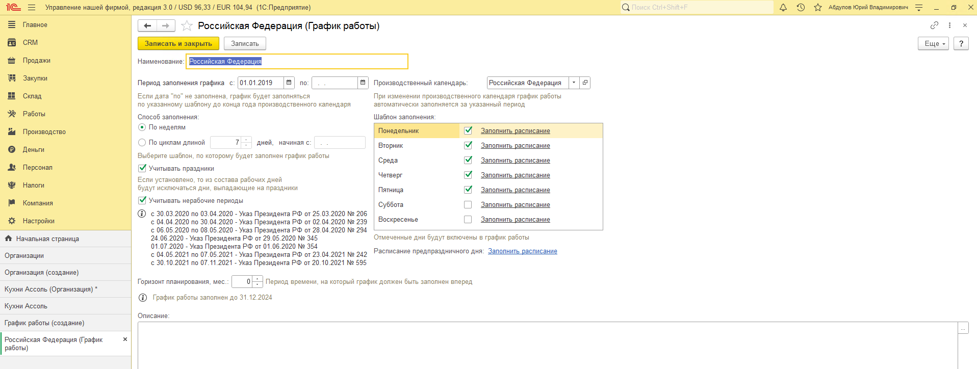Click the cycle length days stepper
The image size is (977, 369).
pos(247,142)
